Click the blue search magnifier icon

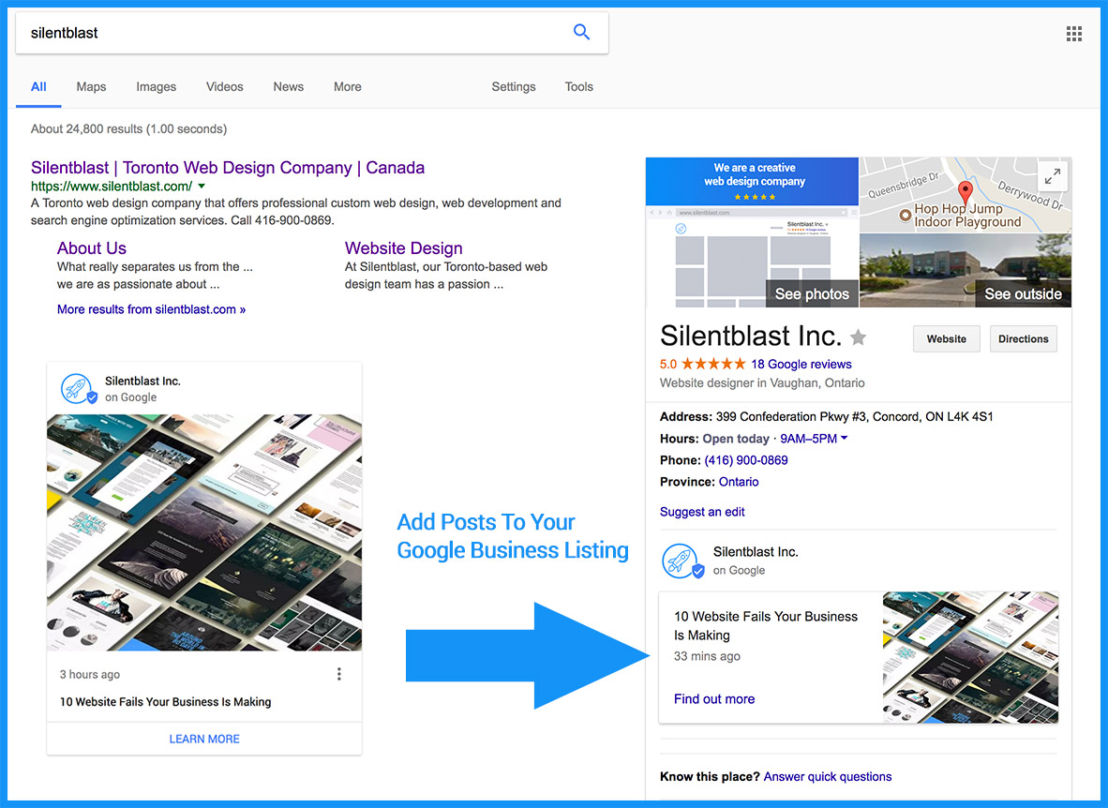[581, 33]
